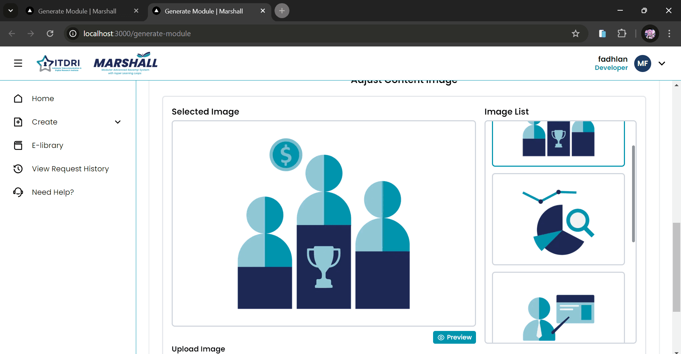The image size is (681, 354).
Task: Open the hamburger sidebar menu
Action: (x=18, y=63)
